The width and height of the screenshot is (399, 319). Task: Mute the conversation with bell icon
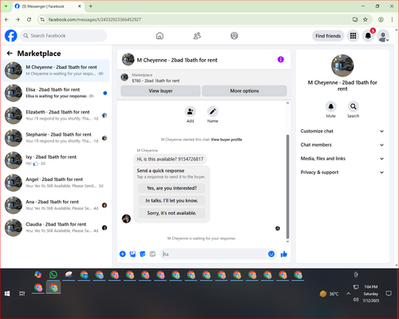330,107
